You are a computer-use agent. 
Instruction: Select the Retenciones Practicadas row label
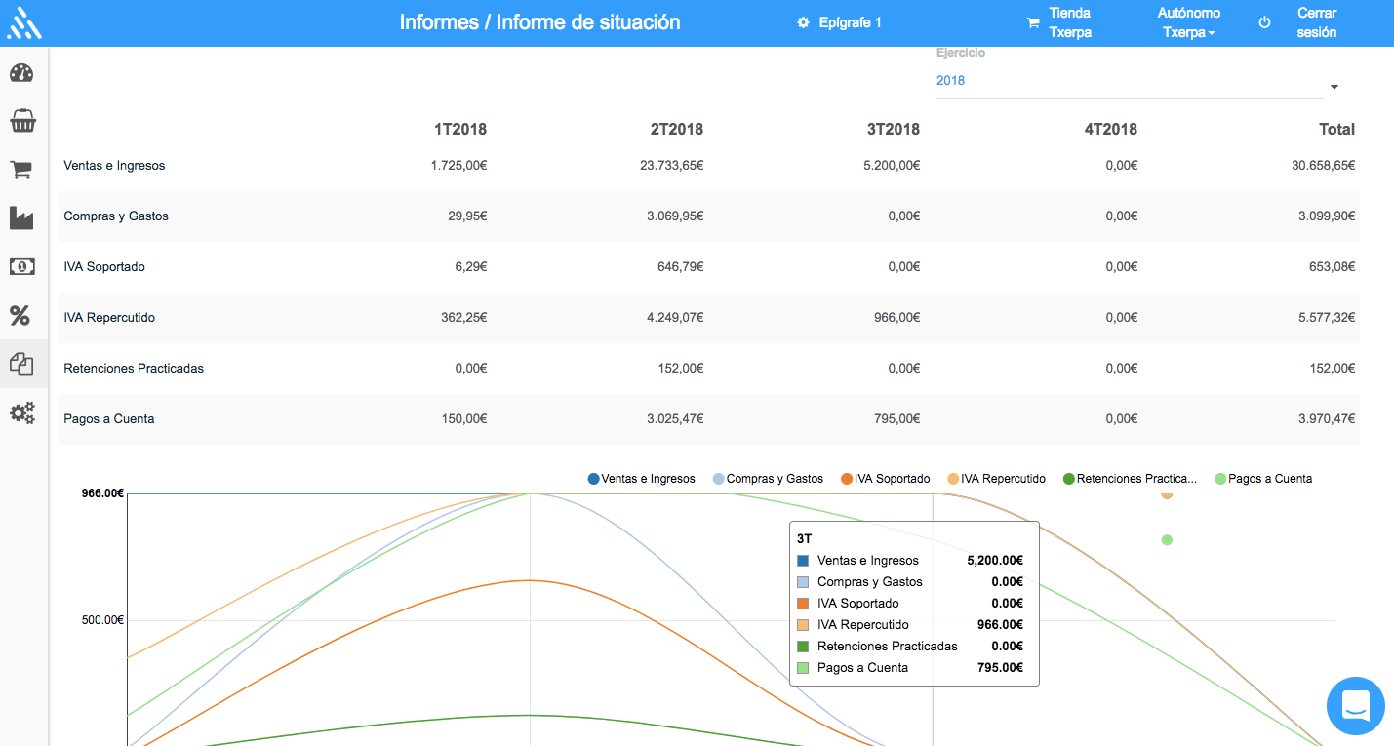point(134,369)
